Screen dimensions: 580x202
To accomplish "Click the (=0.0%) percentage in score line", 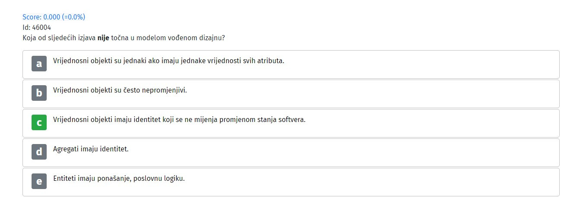I will pyautogui.click(x=73, y=17).
